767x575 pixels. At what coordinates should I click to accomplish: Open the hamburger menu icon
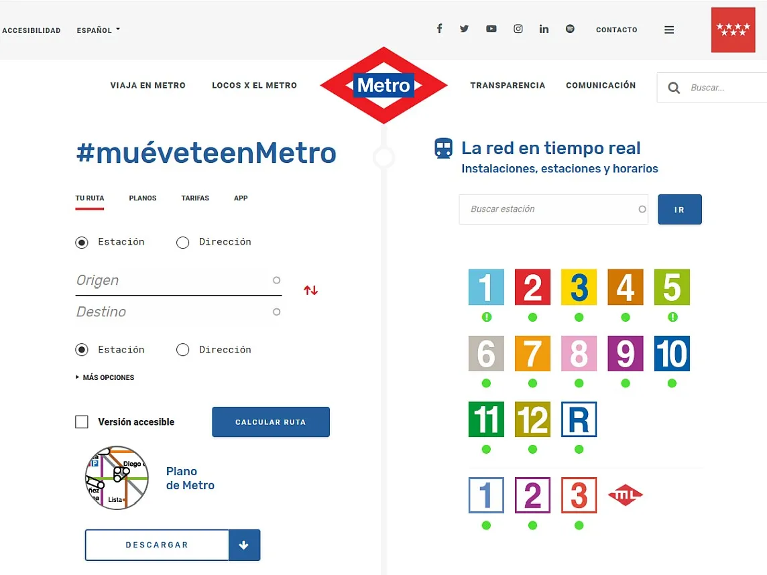[669, 30]
